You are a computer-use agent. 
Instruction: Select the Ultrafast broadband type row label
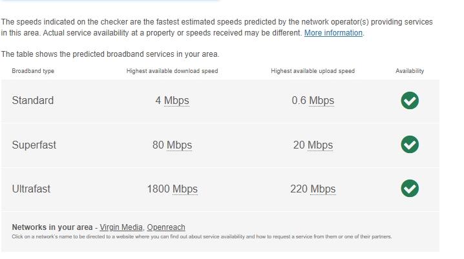click(31, 189)
